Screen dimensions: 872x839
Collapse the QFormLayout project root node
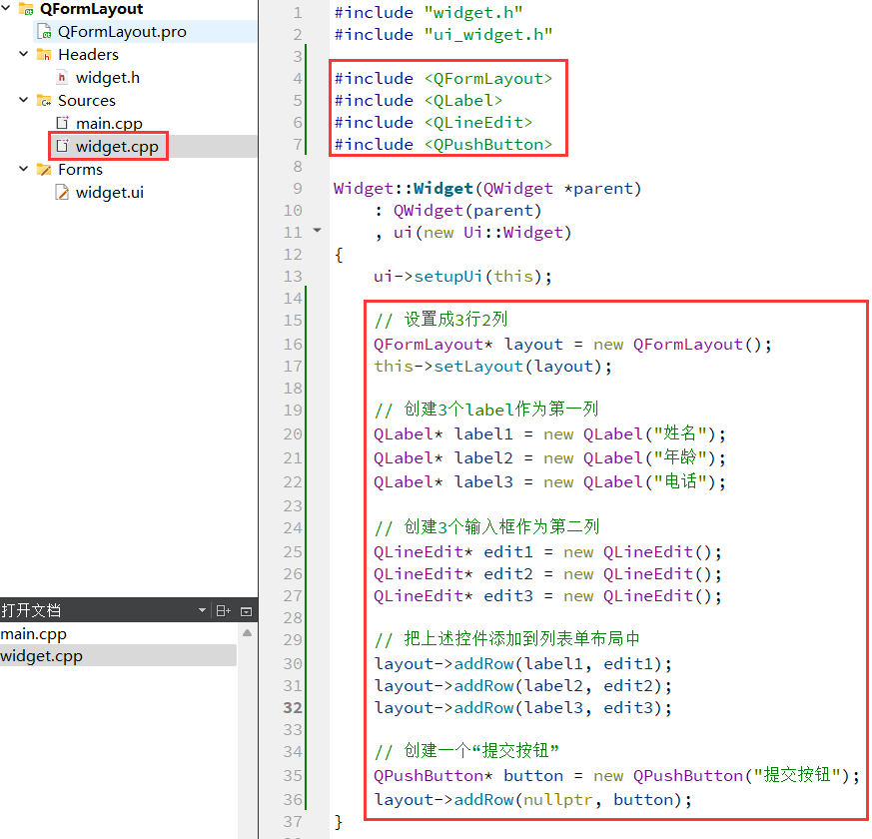(6, 8)
